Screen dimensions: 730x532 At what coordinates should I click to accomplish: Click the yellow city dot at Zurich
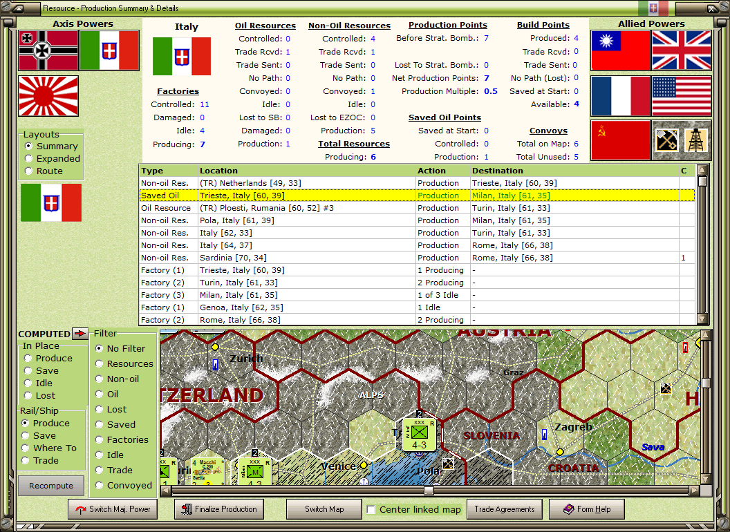point(215,347)
